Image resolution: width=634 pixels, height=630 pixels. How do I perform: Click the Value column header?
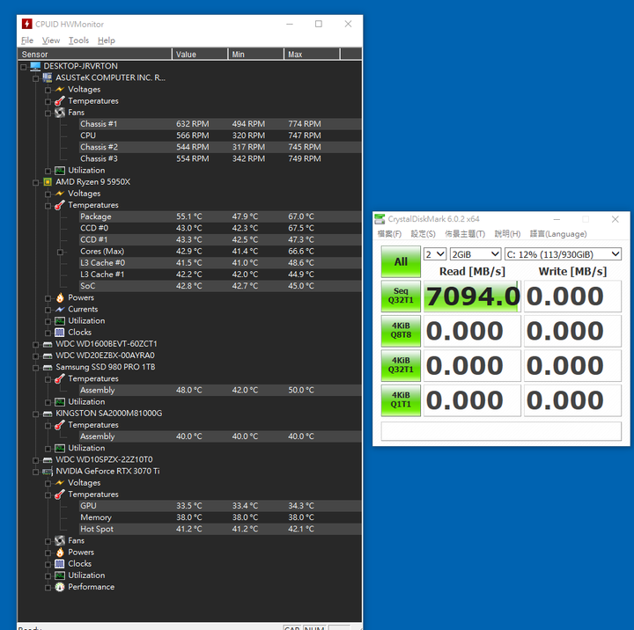tap(200, 55)
